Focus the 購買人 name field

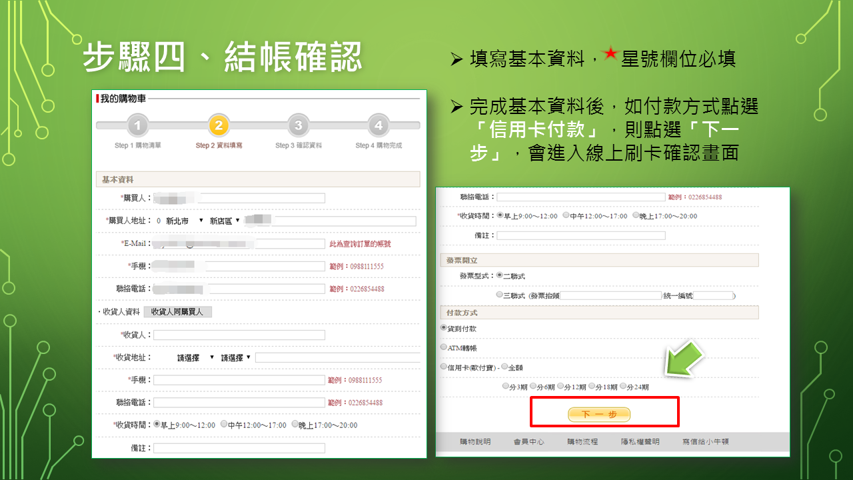point(239,198)
